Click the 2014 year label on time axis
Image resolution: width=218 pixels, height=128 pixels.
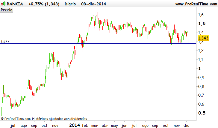point(75,125)
